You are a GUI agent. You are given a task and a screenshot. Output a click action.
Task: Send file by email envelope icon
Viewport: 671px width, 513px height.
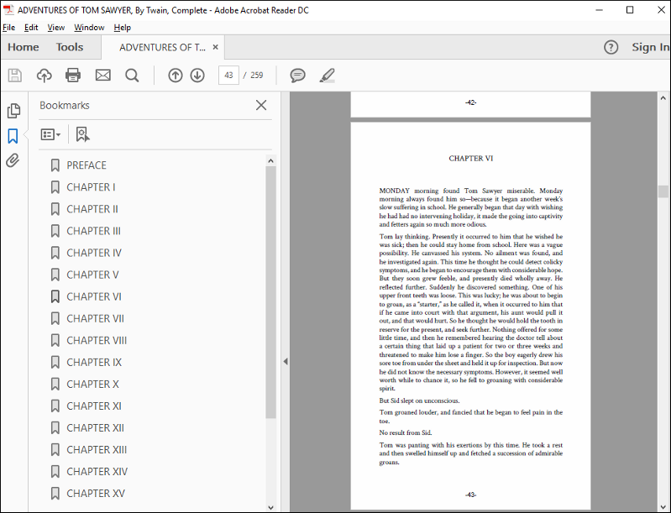click(x=102, y=76)
